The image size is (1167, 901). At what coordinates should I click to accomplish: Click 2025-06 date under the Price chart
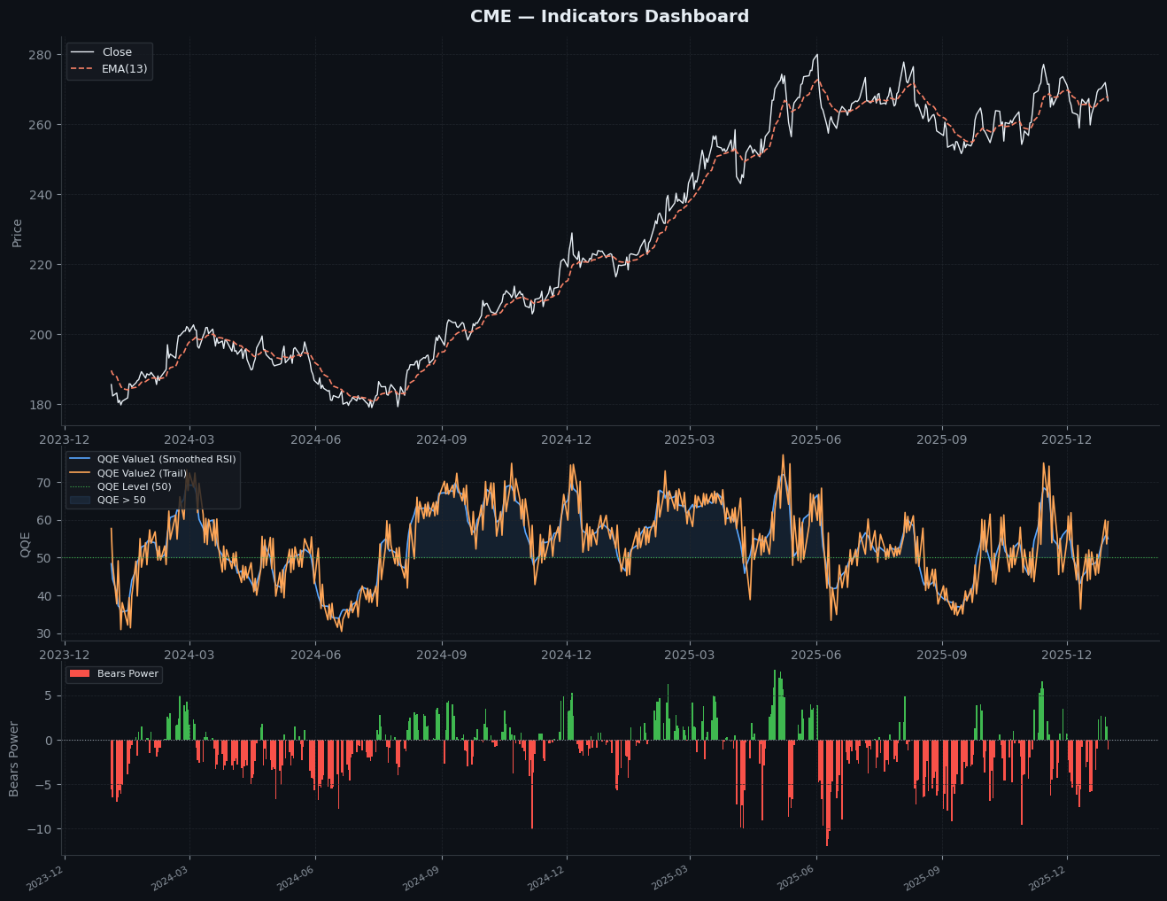tap(815, 439)
